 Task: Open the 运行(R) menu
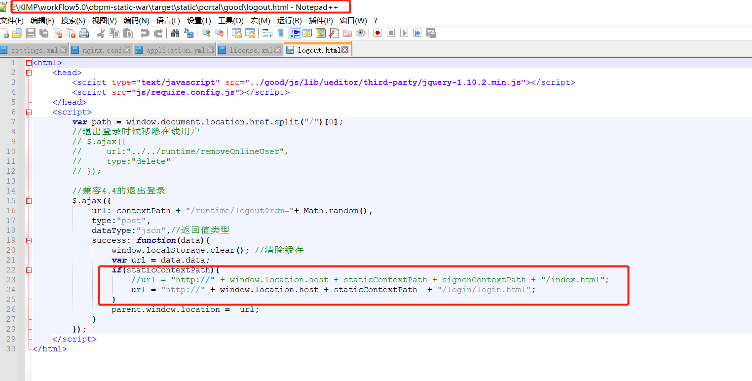(290, 20)
